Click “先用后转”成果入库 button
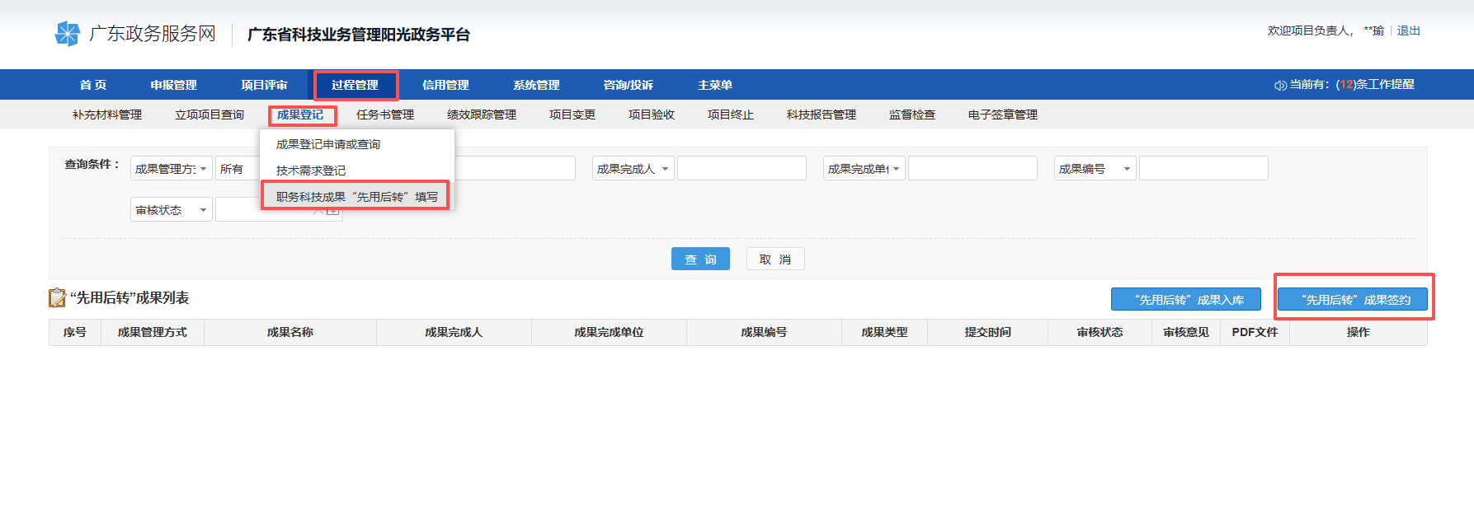Screen dimensions: 1474x519 coord(1186,299)
